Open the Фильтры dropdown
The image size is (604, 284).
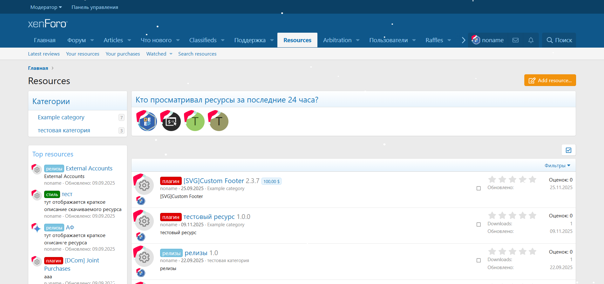[557, 166]
